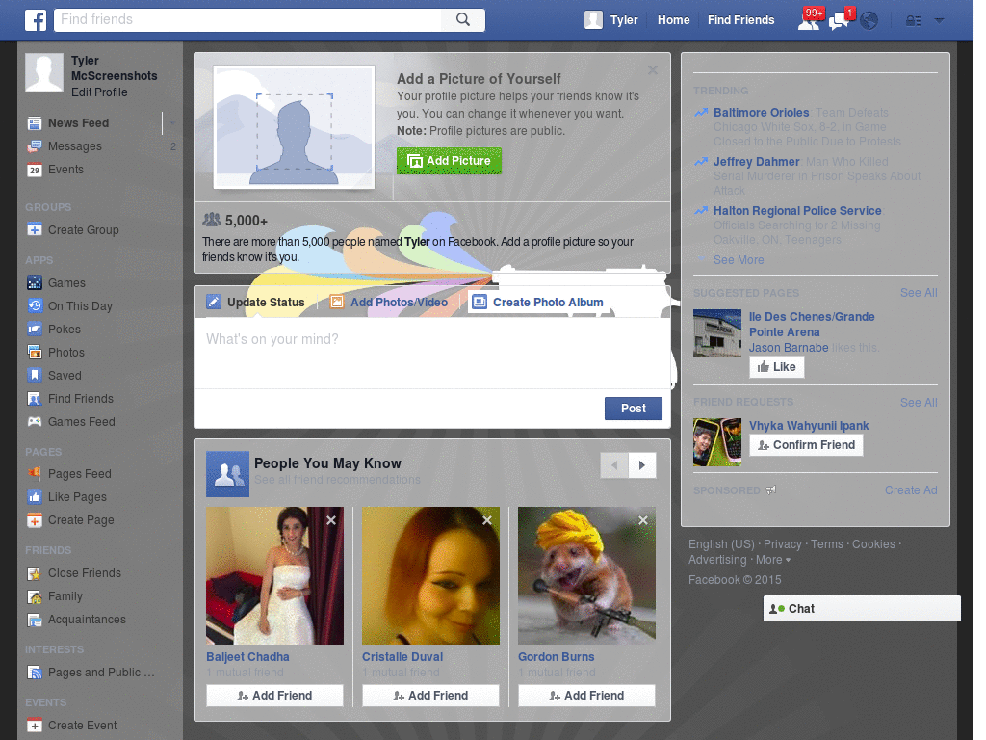
Task: Click the Find friends search field
Action: [247, 19]
